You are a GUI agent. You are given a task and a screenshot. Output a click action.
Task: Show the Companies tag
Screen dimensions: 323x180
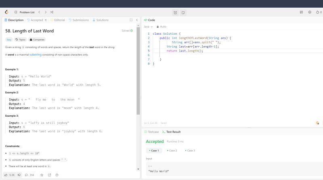pyautogui.click(x=37, y=40)
